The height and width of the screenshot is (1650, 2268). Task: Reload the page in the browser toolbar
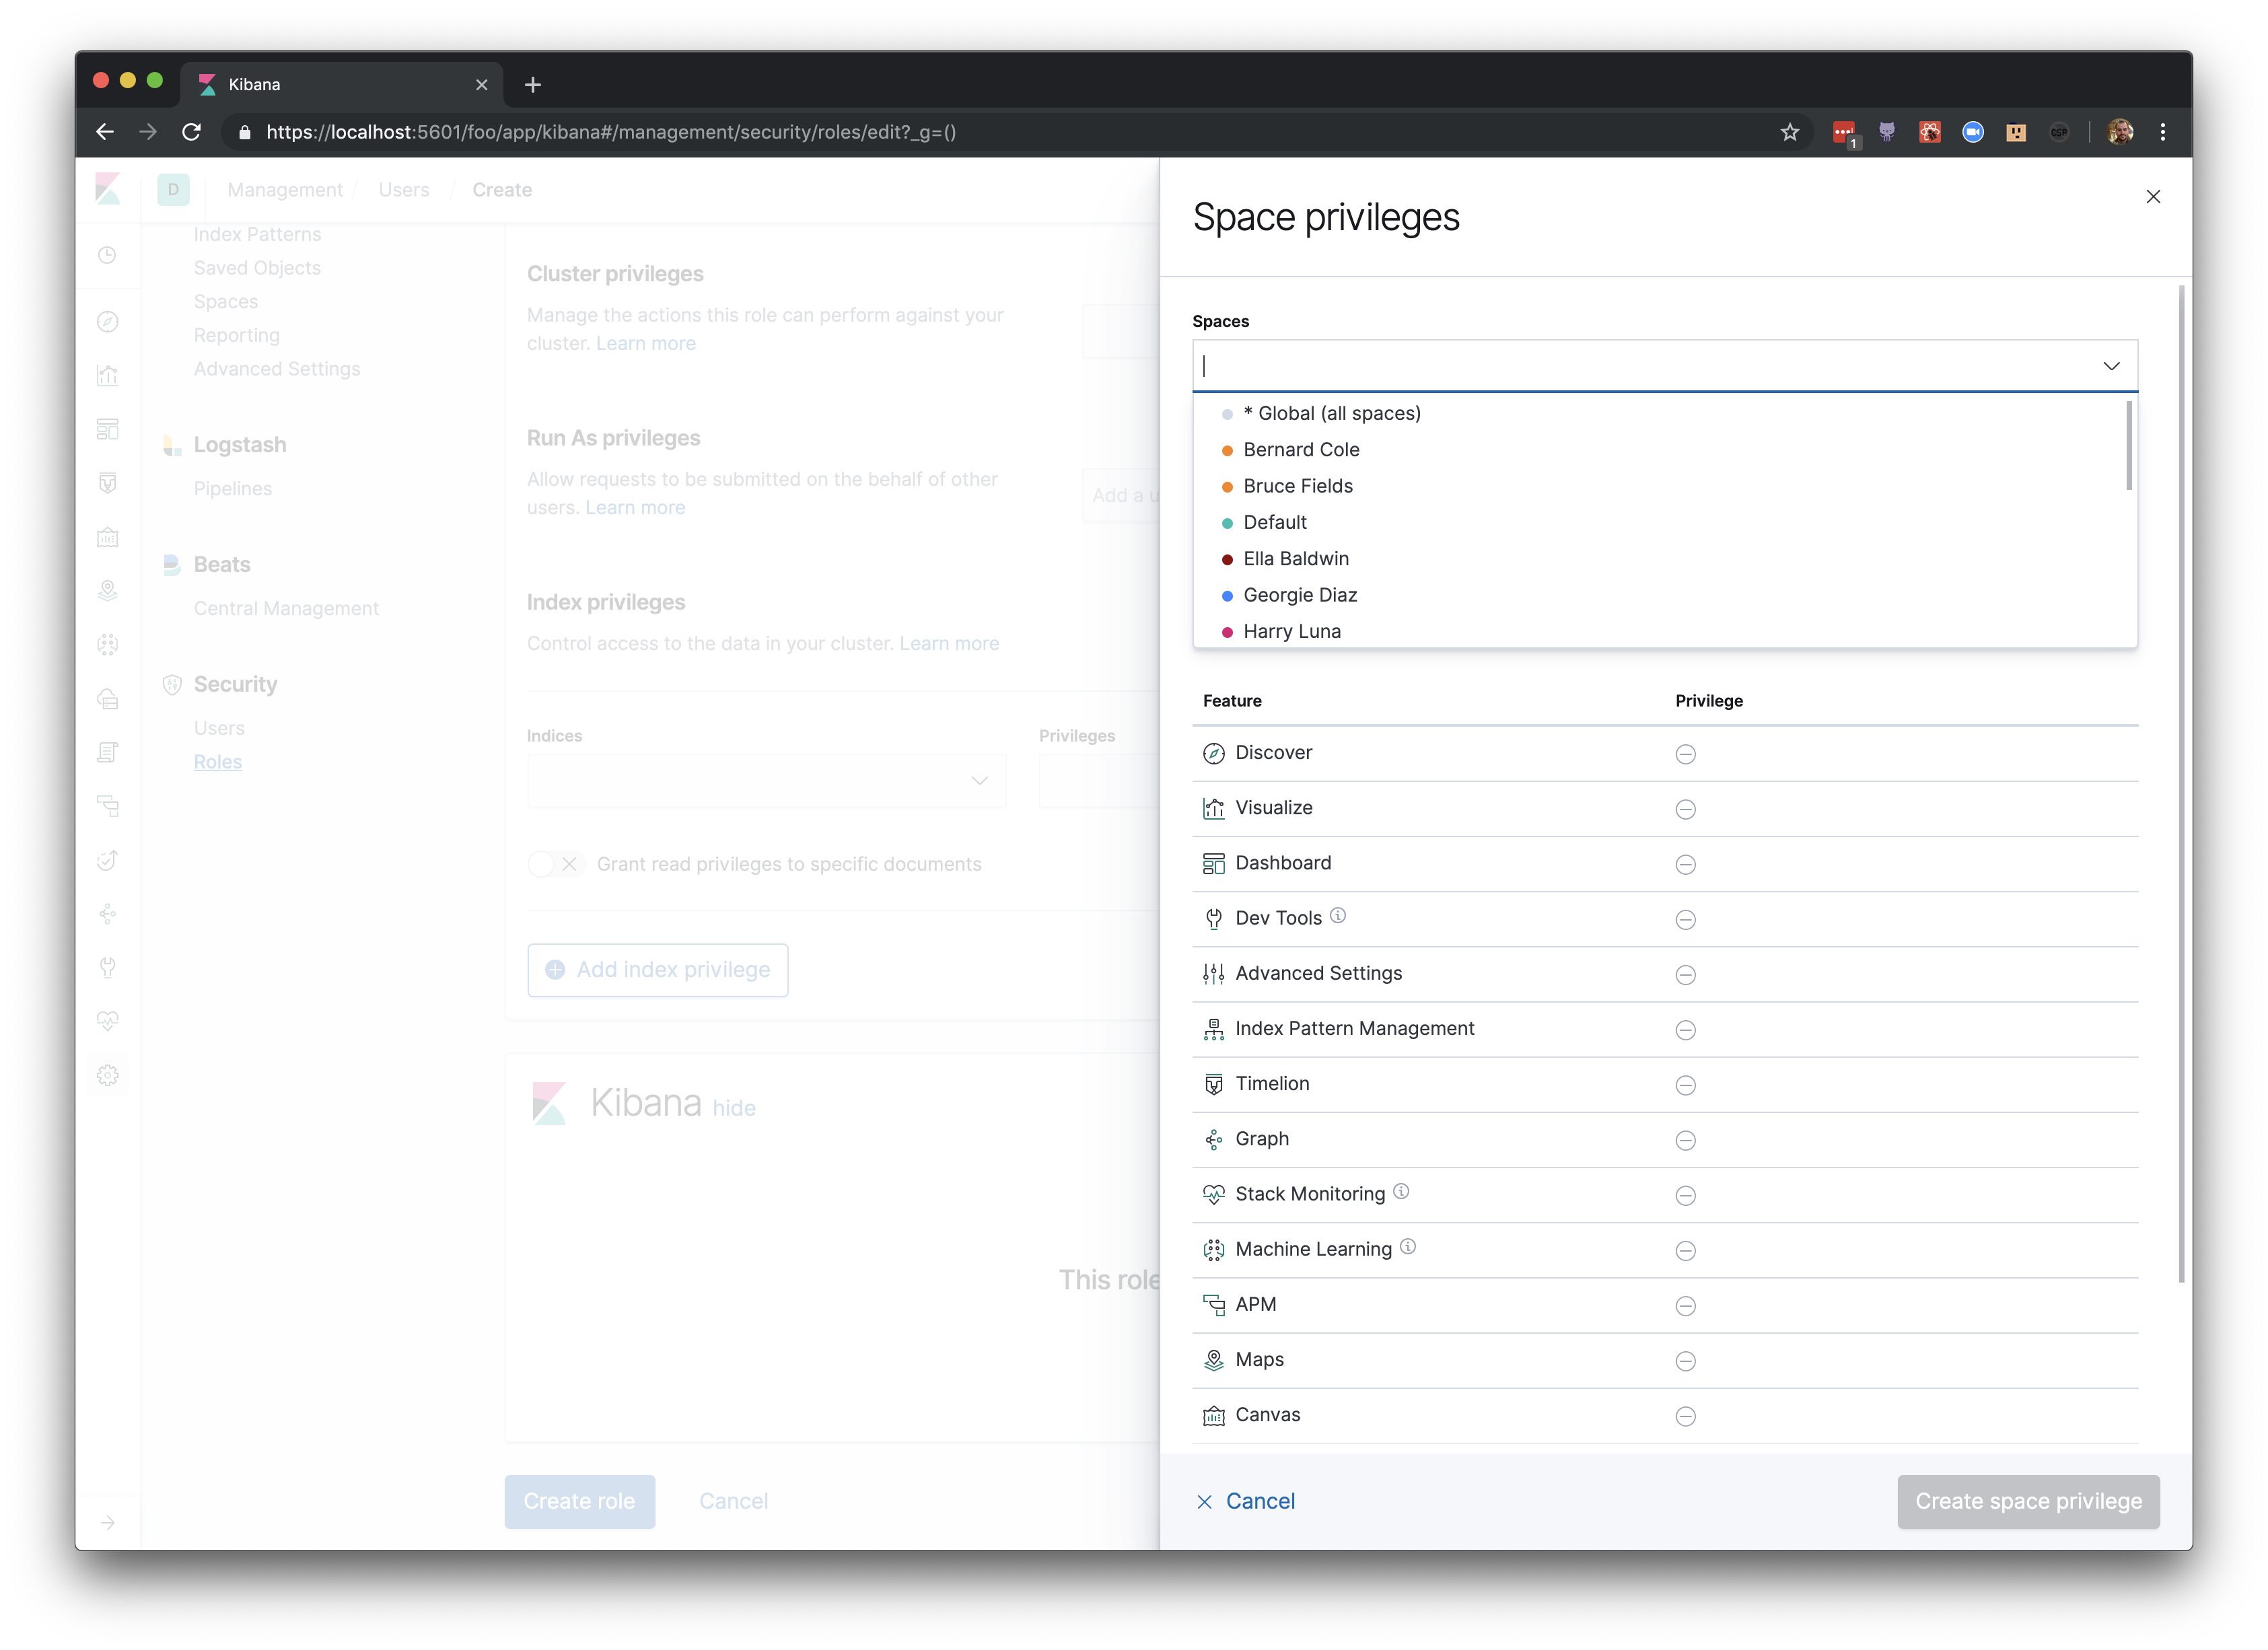point(191,132)
